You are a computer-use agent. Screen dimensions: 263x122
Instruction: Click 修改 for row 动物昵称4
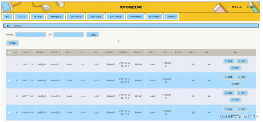242,109
